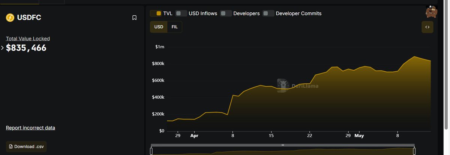Click the $800k y-axis label
The width and height of the screenshot is (450, 155).
click(x=157, y=63)
